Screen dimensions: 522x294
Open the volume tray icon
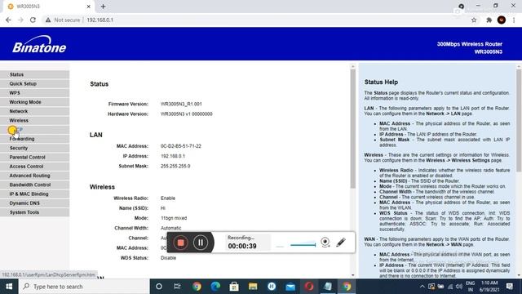click(x=459, y=287)
